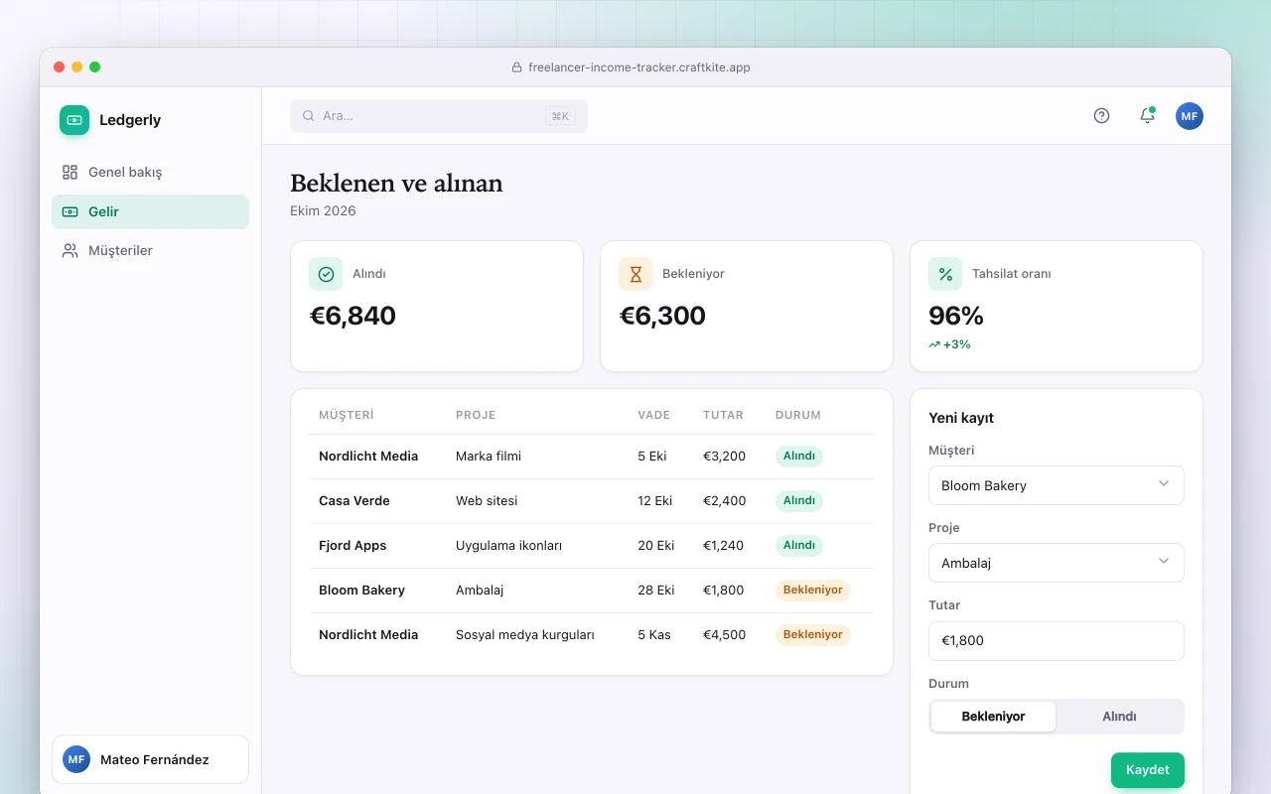Select Bekleniyor in the Durum toggle

(993, 716)
